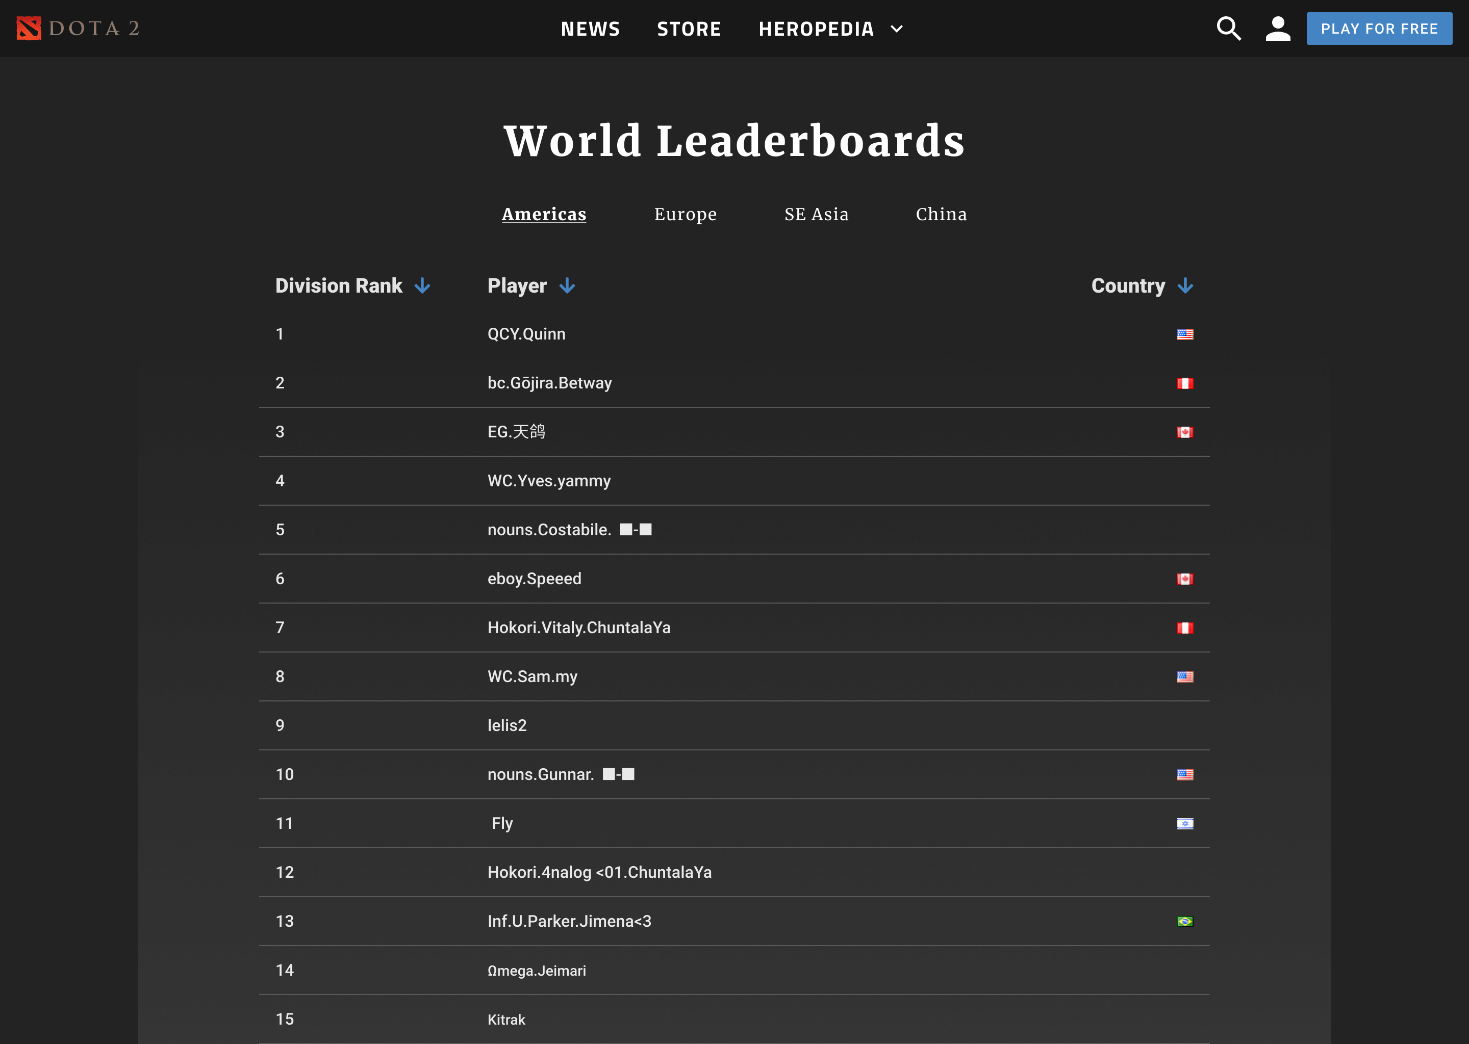The width and height of the screenshot is (1469, 1044).
Task: Select player nouns.Costabile.
Action: point(569,530)
